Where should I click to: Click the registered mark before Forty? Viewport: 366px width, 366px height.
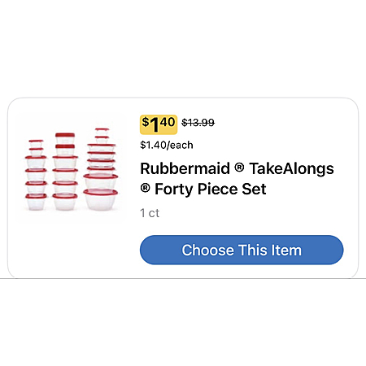(x=146, y=188)
